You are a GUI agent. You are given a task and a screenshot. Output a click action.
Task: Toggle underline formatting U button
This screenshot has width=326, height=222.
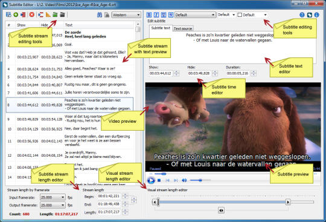point(164,15)
